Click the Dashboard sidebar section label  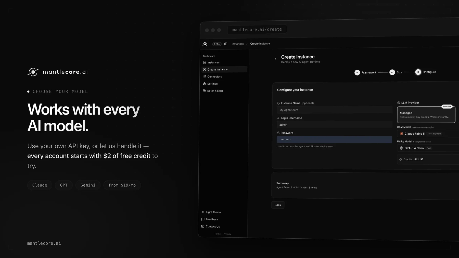209,56
